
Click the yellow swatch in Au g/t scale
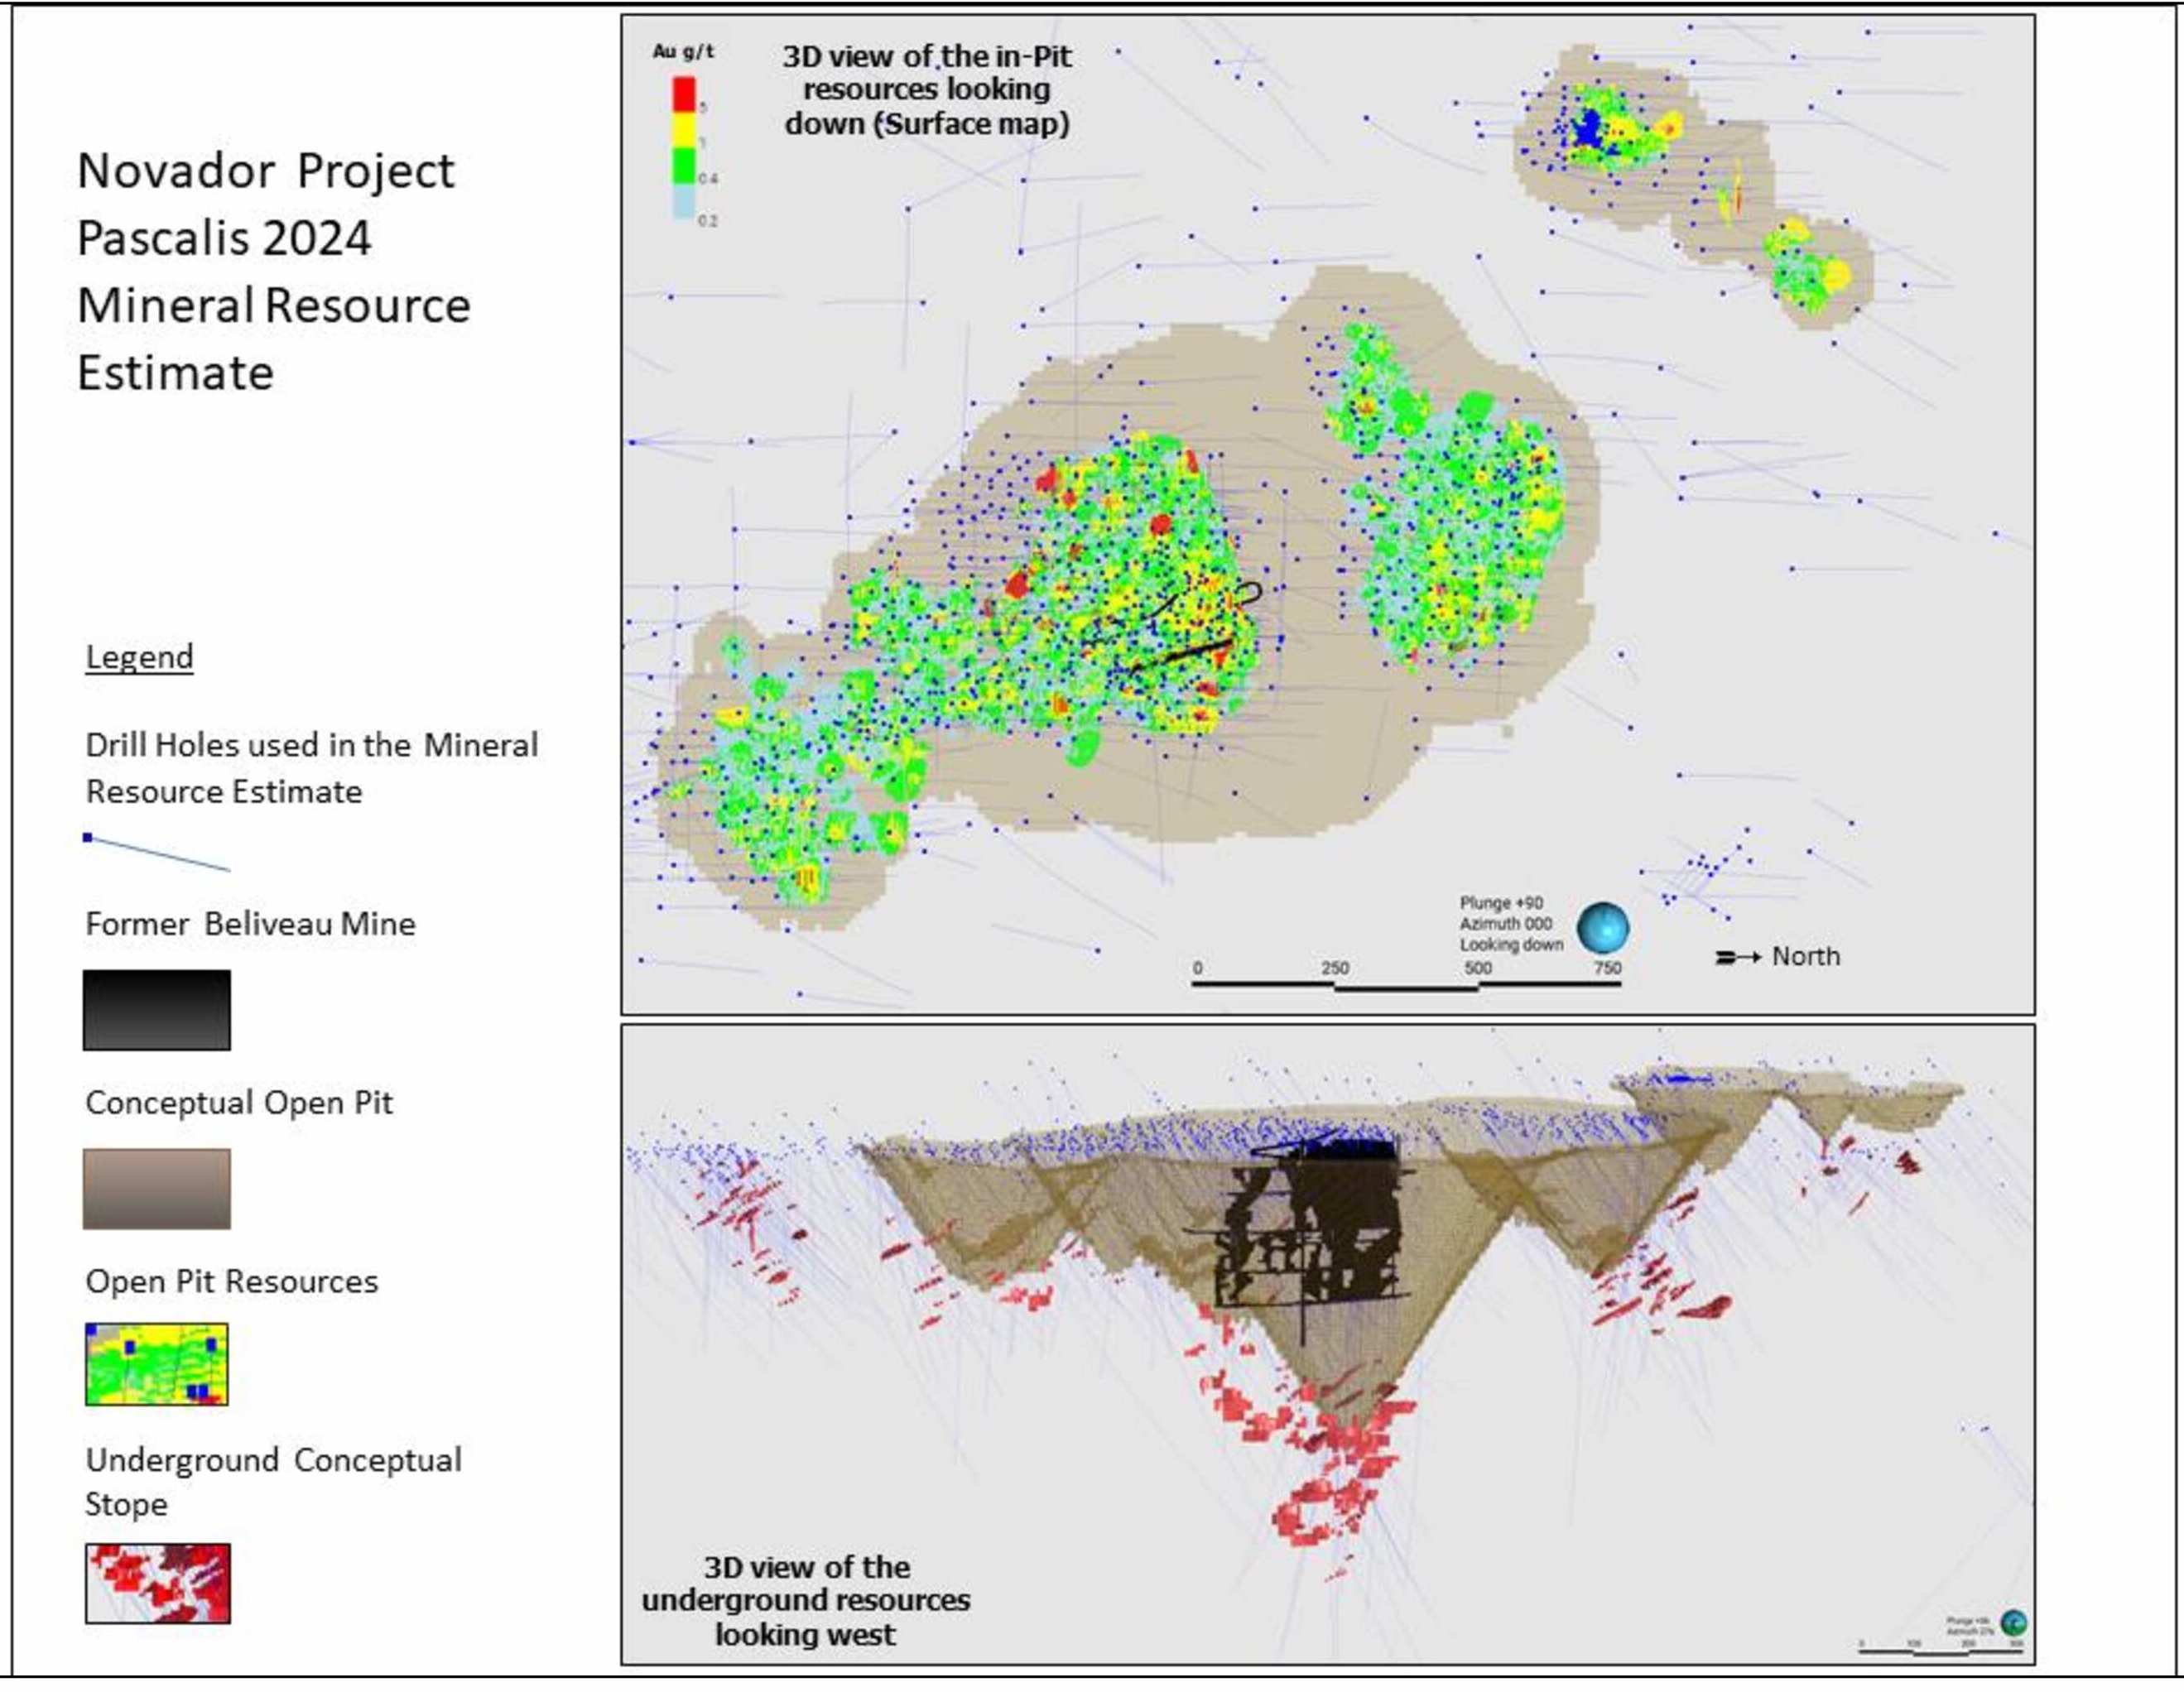coord(684,130)
